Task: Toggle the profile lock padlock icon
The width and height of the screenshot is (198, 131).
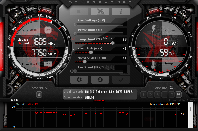Action: coord(171,87)
